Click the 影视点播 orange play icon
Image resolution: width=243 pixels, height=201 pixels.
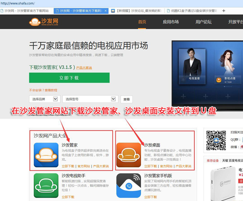[219, 80]
